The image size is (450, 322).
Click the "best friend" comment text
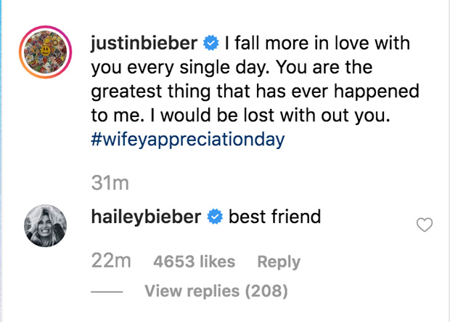pyautogui.click(x=274, y=217)
